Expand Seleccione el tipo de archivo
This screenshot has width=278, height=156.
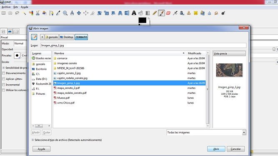click(x=33, y=140)
